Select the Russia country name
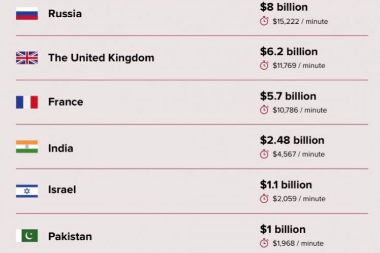The image size is (380, 253). 65,14
